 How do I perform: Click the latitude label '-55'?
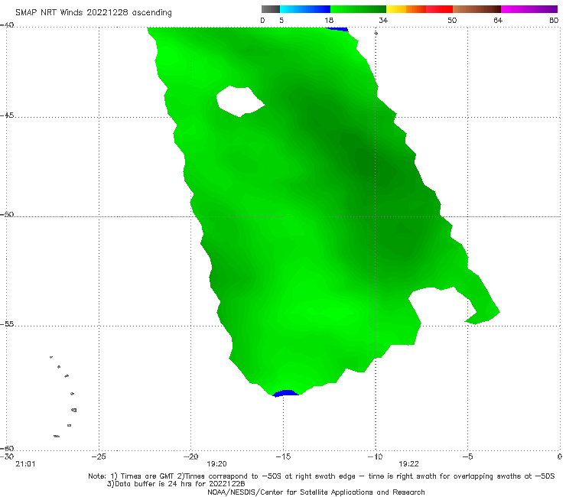(7, 323)
